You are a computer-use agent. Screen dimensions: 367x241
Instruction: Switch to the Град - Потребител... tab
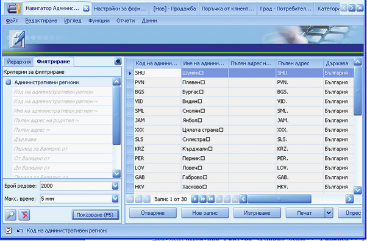[x=285, y=9]
